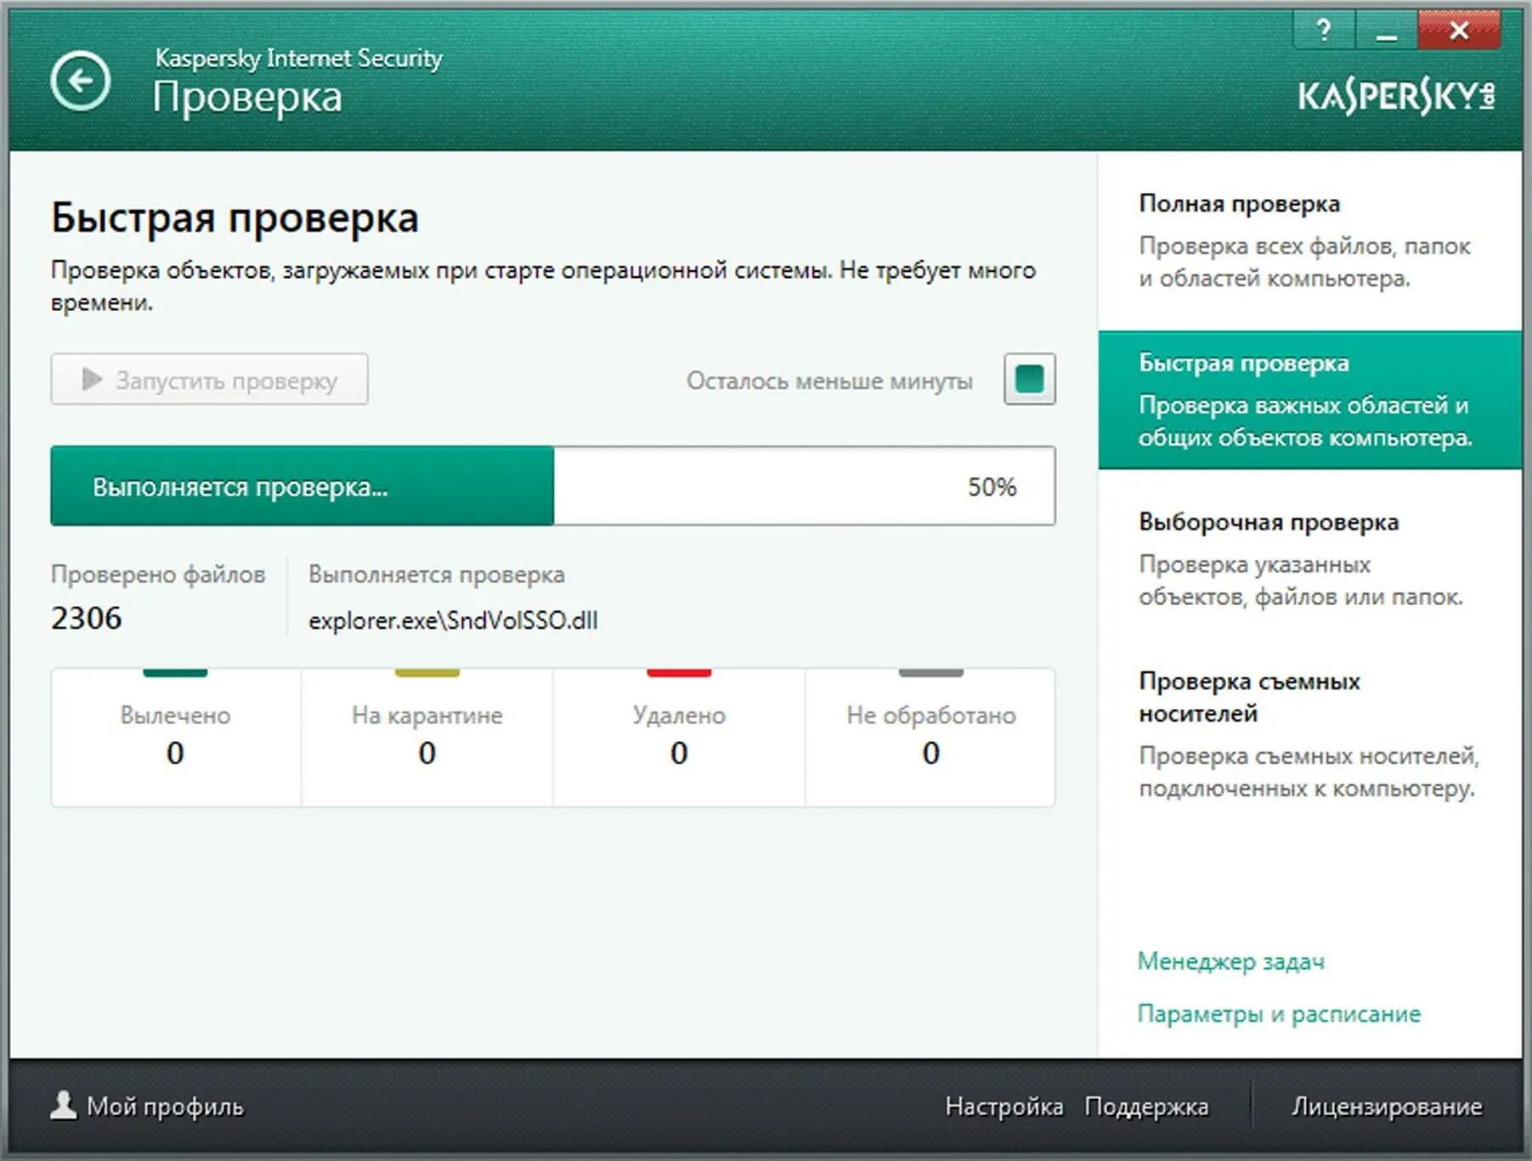Click the Не обработано counter tile
This screenshot has width=1532, height=1161.
tap(930, 737)
